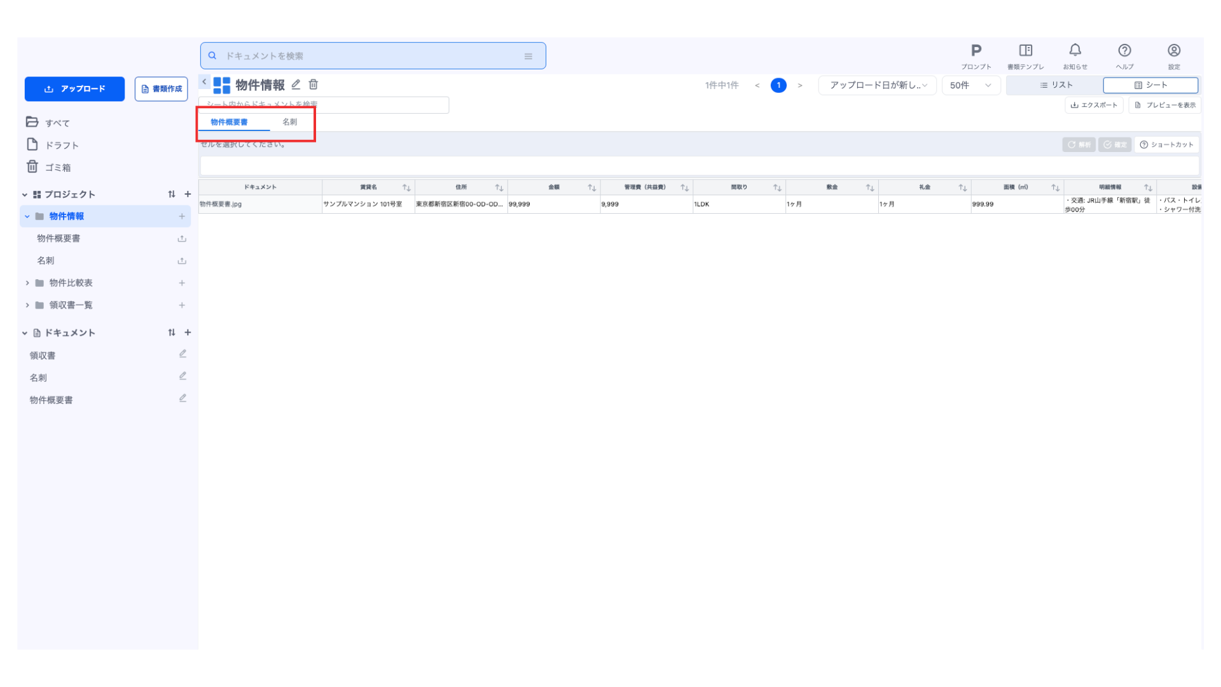Expand the 物件比較表 folder
The image size is (1221, 687).
(x=27, y=283)
